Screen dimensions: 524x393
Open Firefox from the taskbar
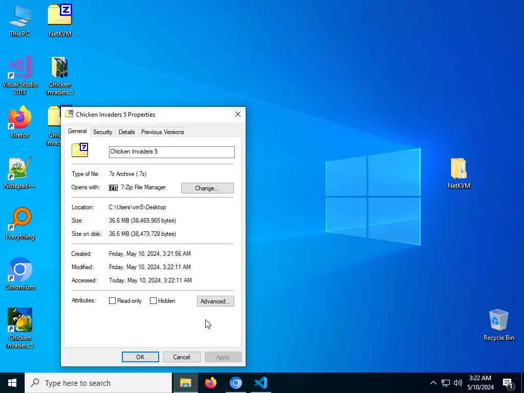pos(210,383)
